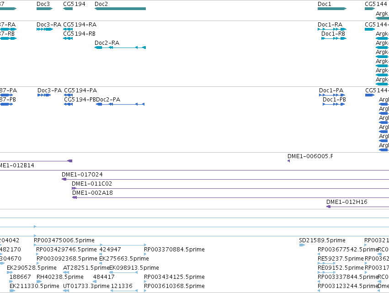Screen dimensions: 389x293
Task: Select the RH40238.5prime EST glyph
Action: 39,282
